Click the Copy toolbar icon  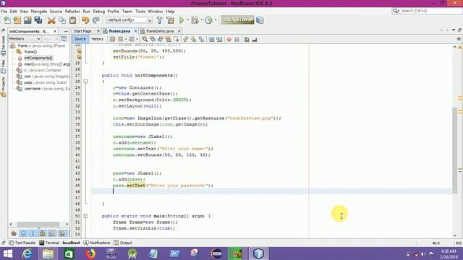(x=62, y=20)
